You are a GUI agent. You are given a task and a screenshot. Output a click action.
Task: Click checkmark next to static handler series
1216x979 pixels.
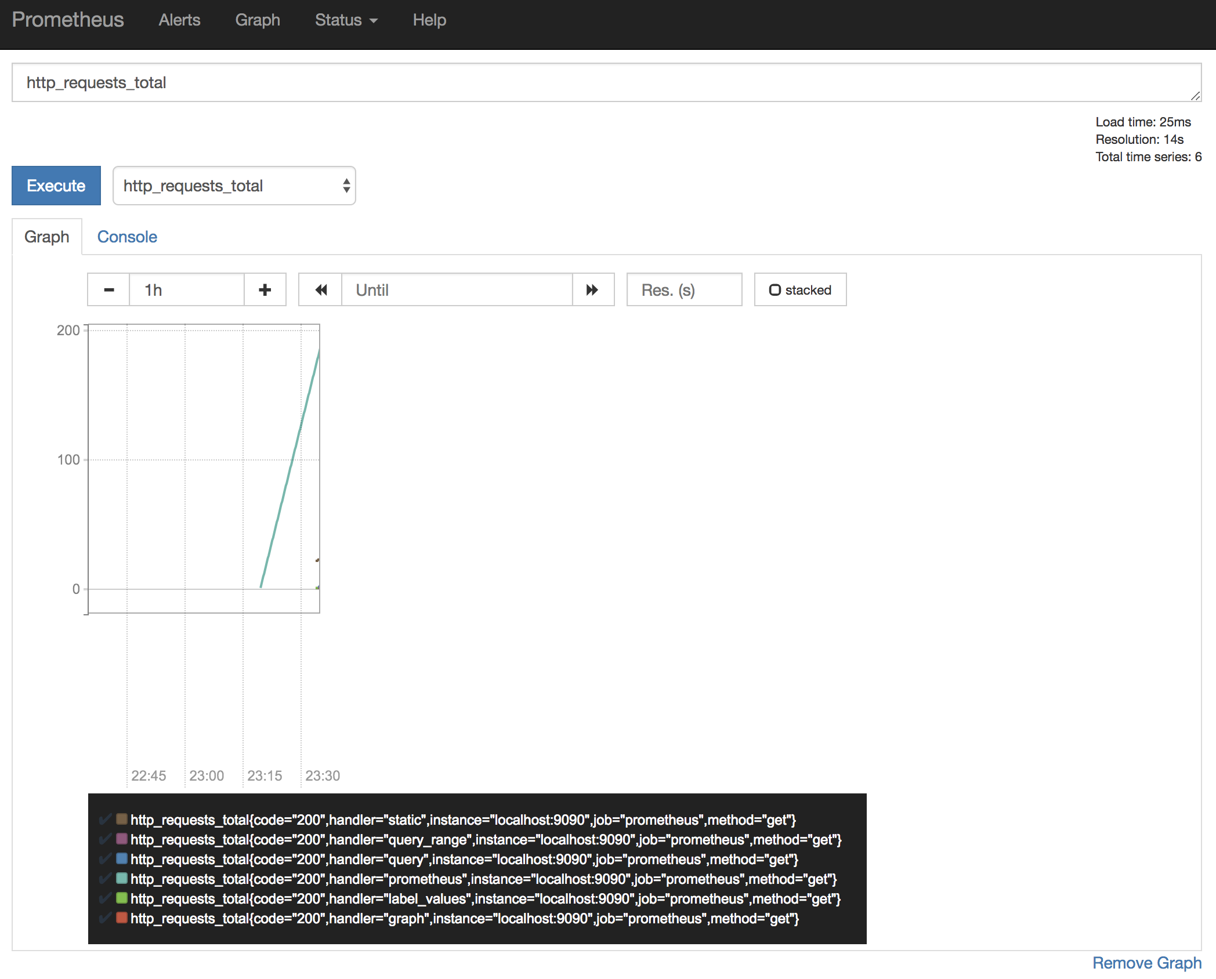pos(105,820)
